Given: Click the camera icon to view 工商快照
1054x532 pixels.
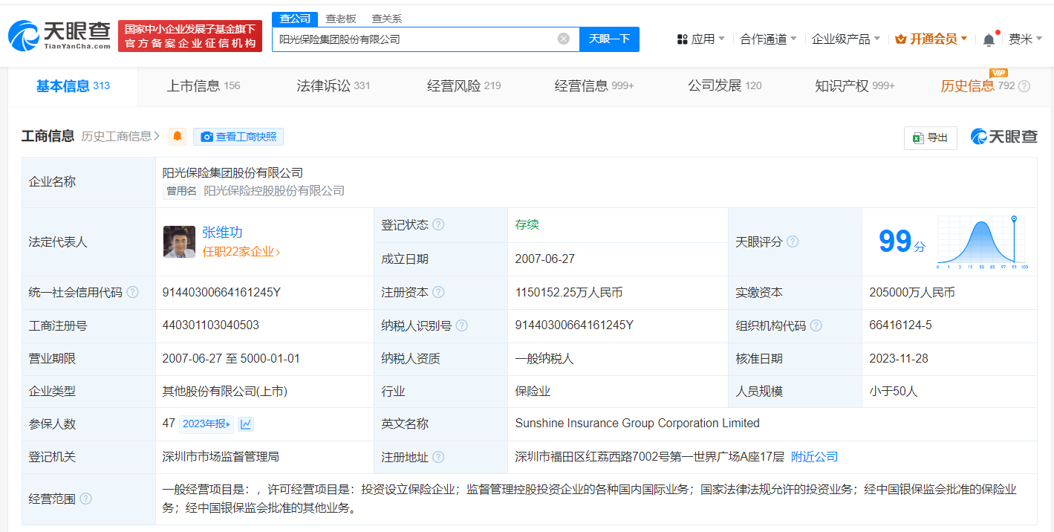Looking at the screenshot, I should [x=206, y=136].
